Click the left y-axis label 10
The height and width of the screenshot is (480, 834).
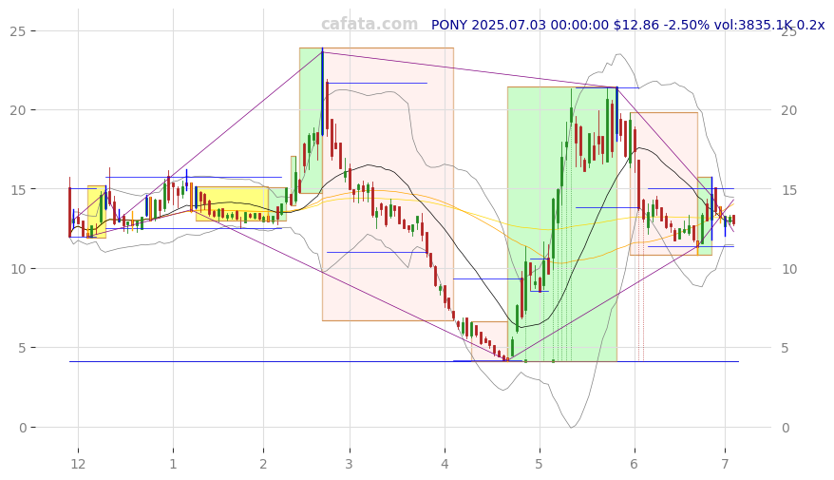(x=18, y=269)
